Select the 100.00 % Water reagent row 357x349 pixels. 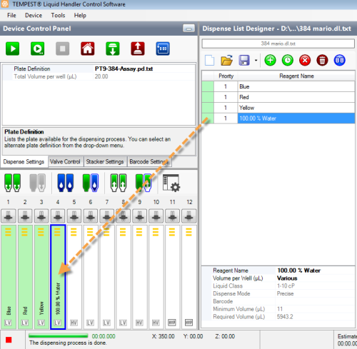(x=278, y=118)
